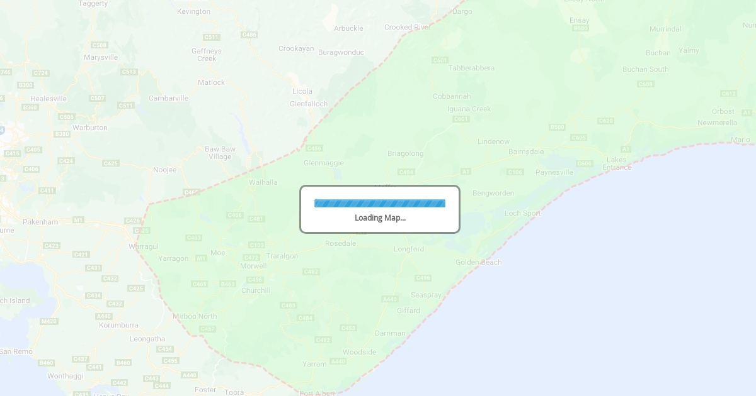Click the C106 road shield near Bairnsdale
The image size is (756, 396).
point(515,172)
